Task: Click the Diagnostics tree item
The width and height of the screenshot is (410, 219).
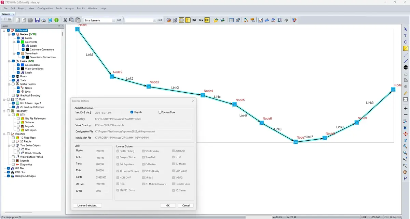Action: [26, 165]
